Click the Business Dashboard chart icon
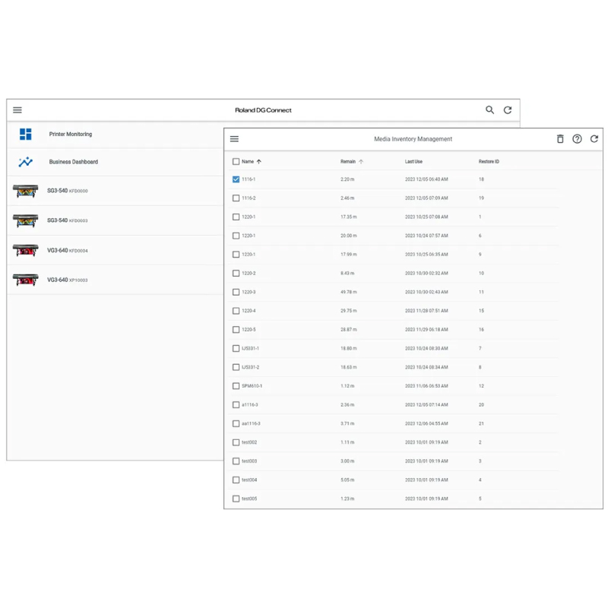Screen dimensions: 608x608 tap(26, 162)
